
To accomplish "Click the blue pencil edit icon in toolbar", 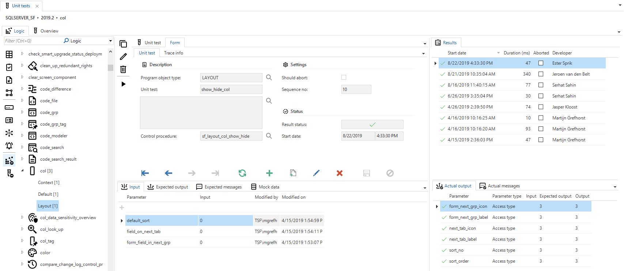I will click(316, 173).
